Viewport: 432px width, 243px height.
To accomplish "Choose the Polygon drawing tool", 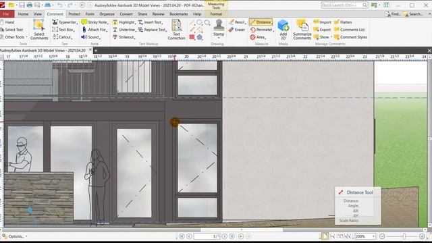I will [200, 37].
